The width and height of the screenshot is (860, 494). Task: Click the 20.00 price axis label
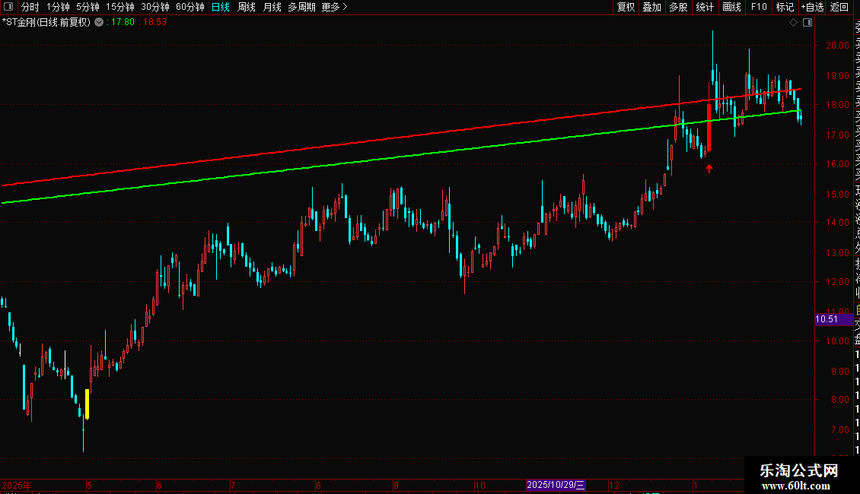(x=837, y=46)
